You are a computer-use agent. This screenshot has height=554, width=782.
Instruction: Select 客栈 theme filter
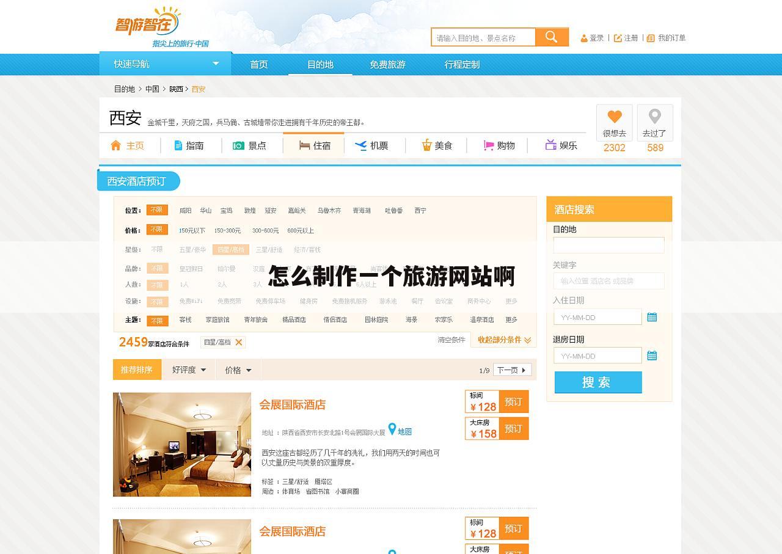tap(185, 319)
